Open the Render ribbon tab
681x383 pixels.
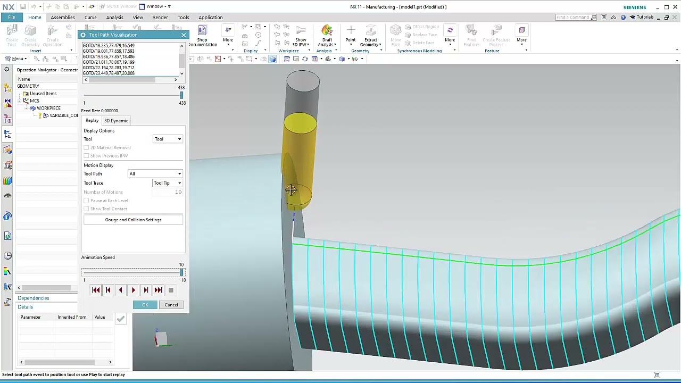click(x=160, y=18)
